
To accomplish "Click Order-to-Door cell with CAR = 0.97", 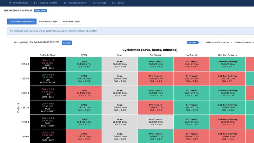I will click(48, 78).
